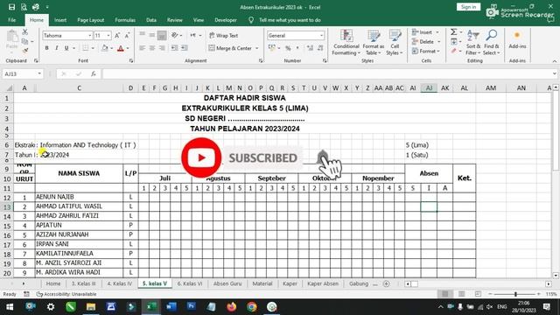The image size is (560, 315).
Task: Expand the formula bar
Action: (554, 73)
